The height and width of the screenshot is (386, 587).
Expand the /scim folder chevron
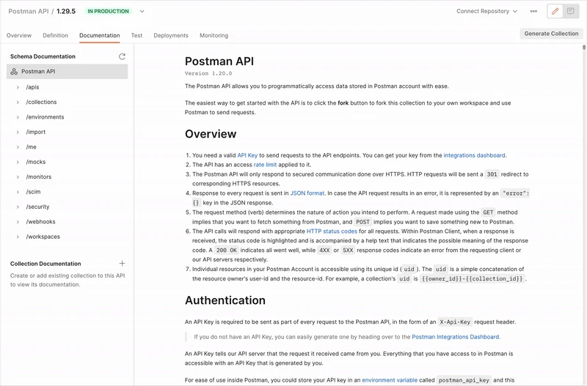[18, 192]
